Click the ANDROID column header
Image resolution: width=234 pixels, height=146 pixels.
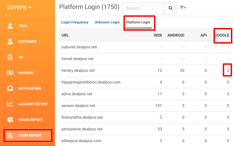[x=176, y=35]
